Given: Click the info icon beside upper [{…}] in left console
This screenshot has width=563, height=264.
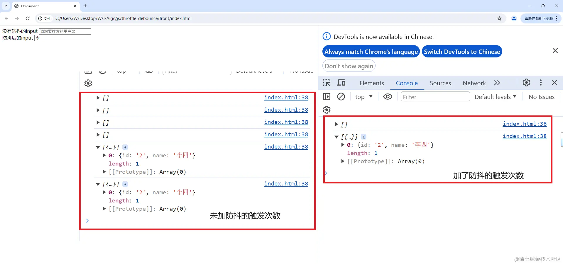Looking at the screenshot, I should pos(125,147).
